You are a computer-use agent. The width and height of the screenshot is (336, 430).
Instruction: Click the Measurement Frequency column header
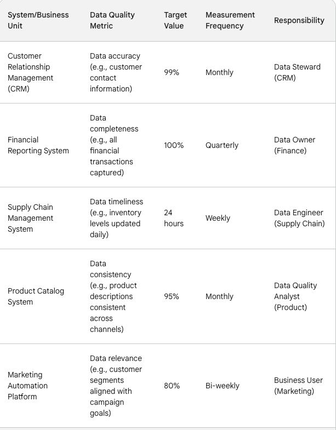(230, 20)
